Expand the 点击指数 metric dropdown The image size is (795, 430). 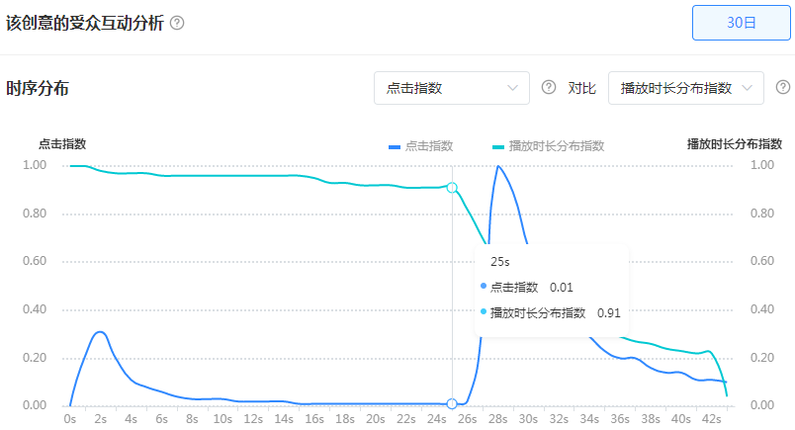tap(451, 88)
